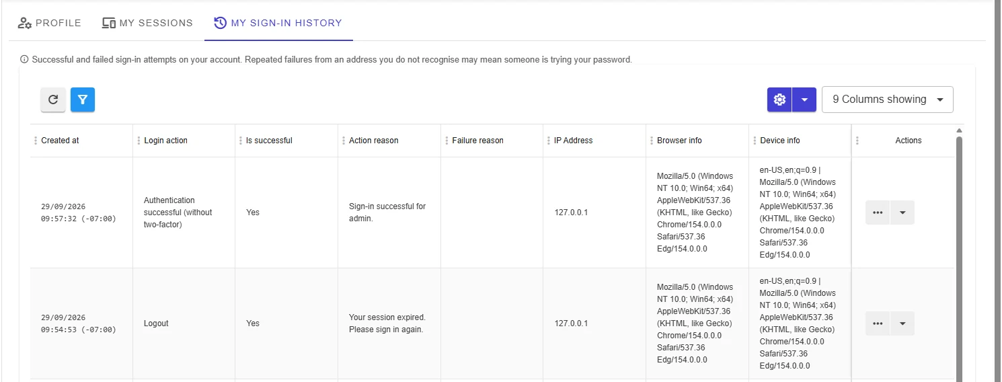Switch to the Profile tab
The width and height of the screenshot is (1002, 382).
click(x=49, y=23)
